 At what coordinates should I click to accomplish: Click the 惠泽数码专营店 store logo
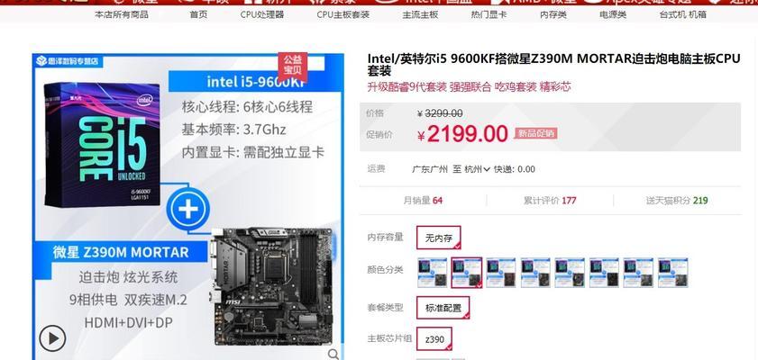pos(67,61)
